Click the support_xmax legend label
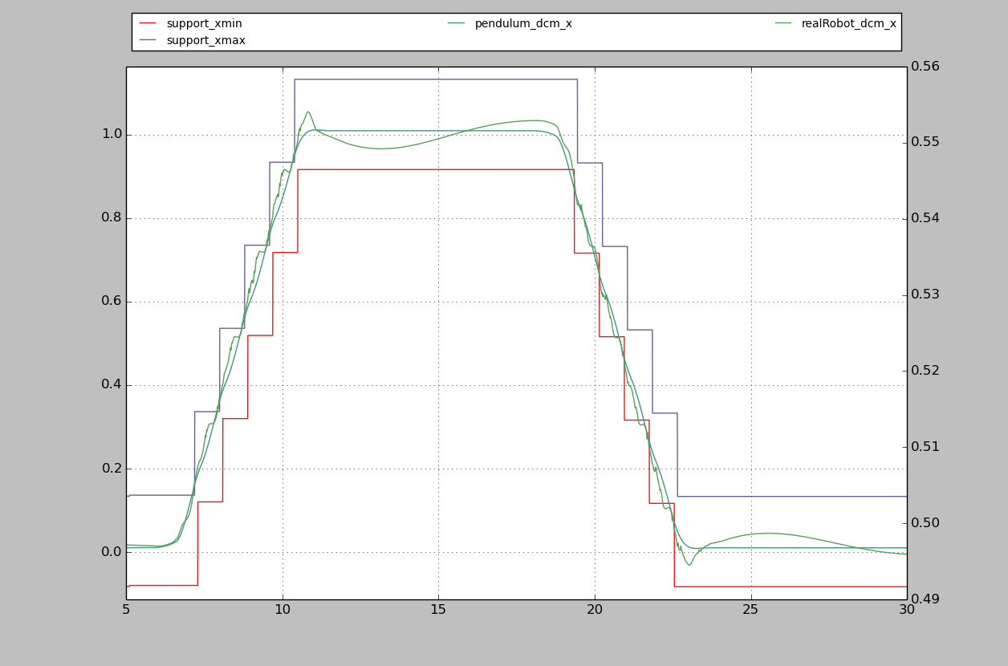This screenshot has width=1008, height=666. pos(205,40)
